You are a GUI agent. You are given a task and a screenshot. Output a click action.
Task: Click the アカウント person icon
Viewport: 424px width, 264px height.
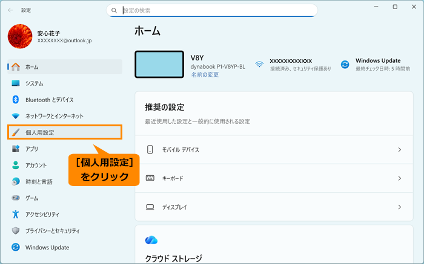click(x=16, y=165)
